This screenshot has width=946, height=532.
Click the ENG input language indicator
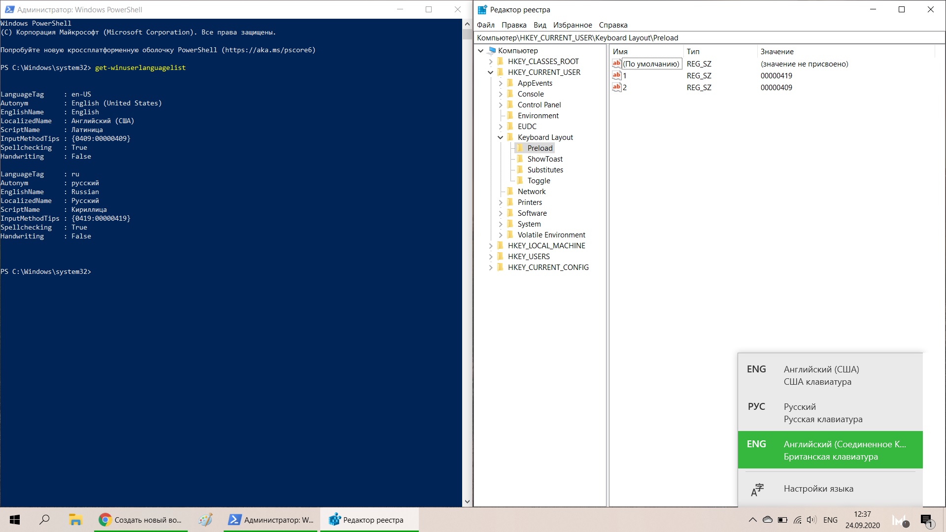[x=830, y=520]
